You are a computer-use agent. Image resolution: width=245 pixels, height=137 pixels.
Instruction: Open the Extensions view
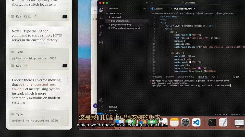coord(101,42)
